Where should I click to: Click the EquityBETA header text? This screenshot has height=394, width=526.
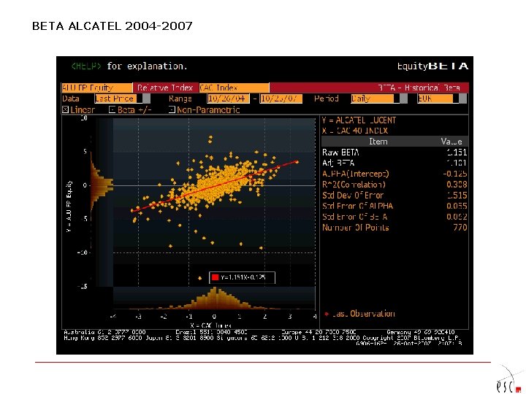(x=432, y=66)
